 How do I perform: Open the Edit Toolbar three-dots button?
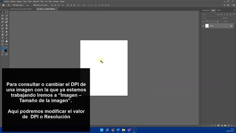pyautogui.click(x=7, y=44)
